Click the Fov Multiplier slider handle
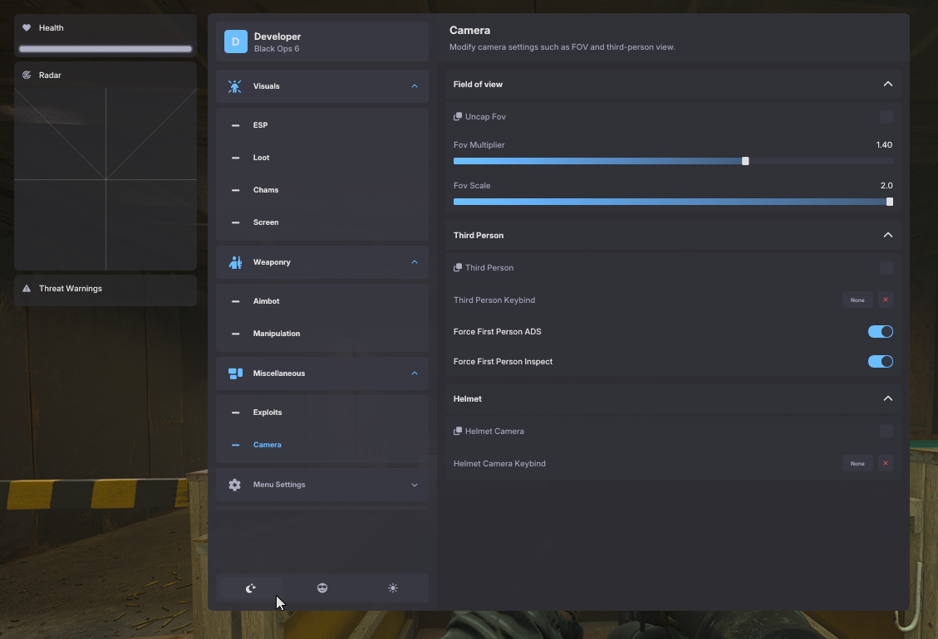Image resolution: width=938 pixels, height=639 pixels. click(x=745, y=161)
